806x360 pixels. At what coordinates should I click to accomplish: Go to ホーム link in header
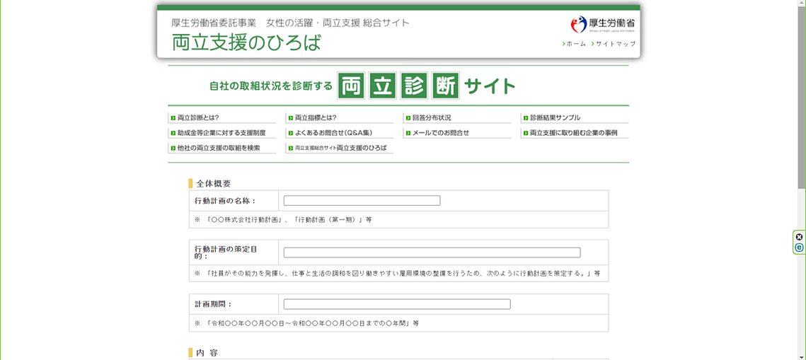pyautogui.click(x=575, y=44)
